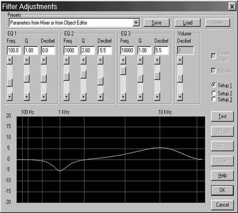Enable the Create Copy checkbox
This screenshot has height=213, width=238.
[214, 56]
